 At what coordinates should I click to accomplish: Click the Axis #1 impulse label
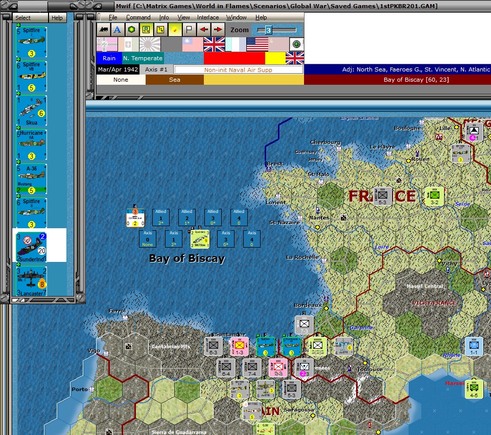(x=156, y=69)
